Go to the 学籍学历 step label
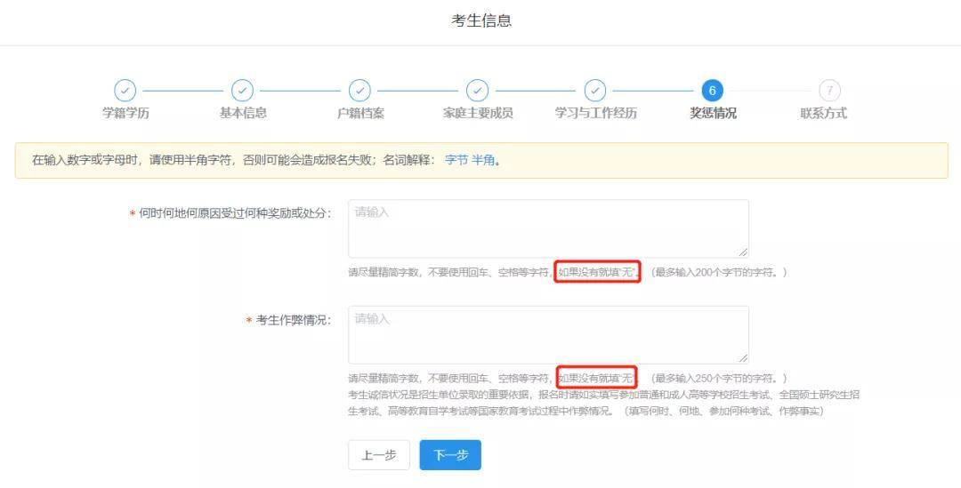This screenshot has width=961, height=488. [125, 113]
